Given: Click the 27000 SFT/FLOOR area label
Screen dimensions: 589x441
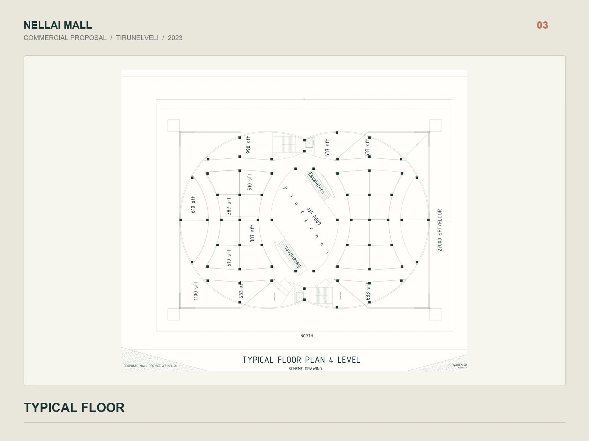Looking at the screenshot, I should tap(440, 230).
